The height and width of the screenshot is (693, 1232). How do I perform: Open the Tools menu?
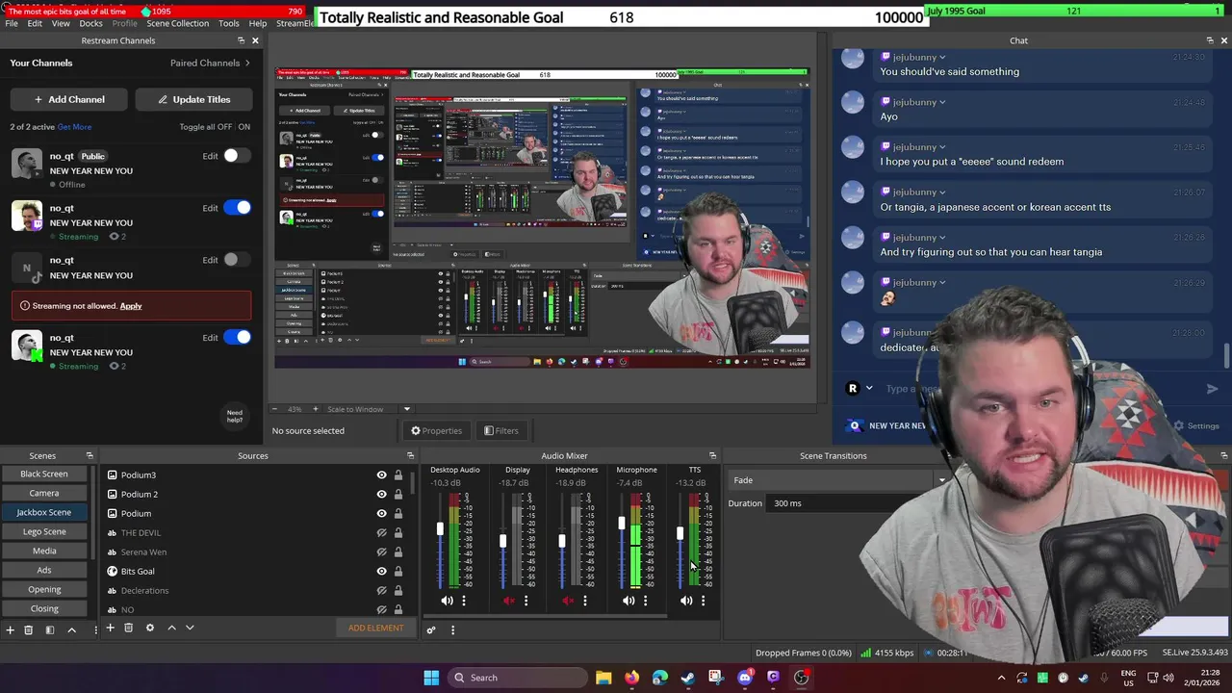[229, 23]
